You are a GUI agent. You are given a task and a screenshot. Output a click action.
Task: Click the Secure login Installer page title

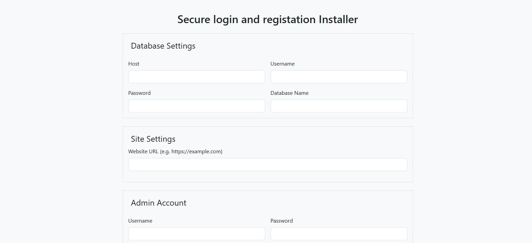click(268, 20)
